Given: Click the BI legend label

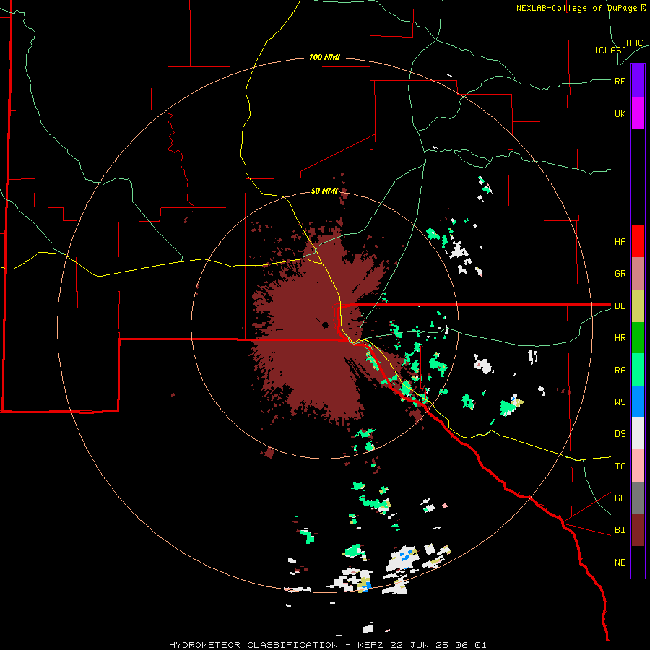Looking at the screenshot, I should [x=620, y=530].
